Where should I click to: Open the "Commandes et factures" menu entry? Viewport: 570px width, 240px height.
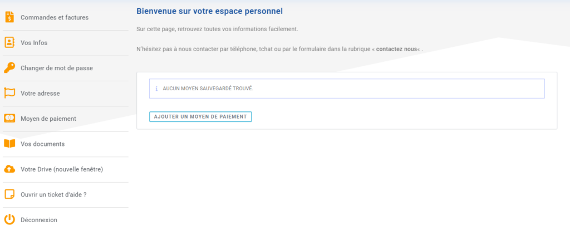pyautogui.click(x=55, y=17)
